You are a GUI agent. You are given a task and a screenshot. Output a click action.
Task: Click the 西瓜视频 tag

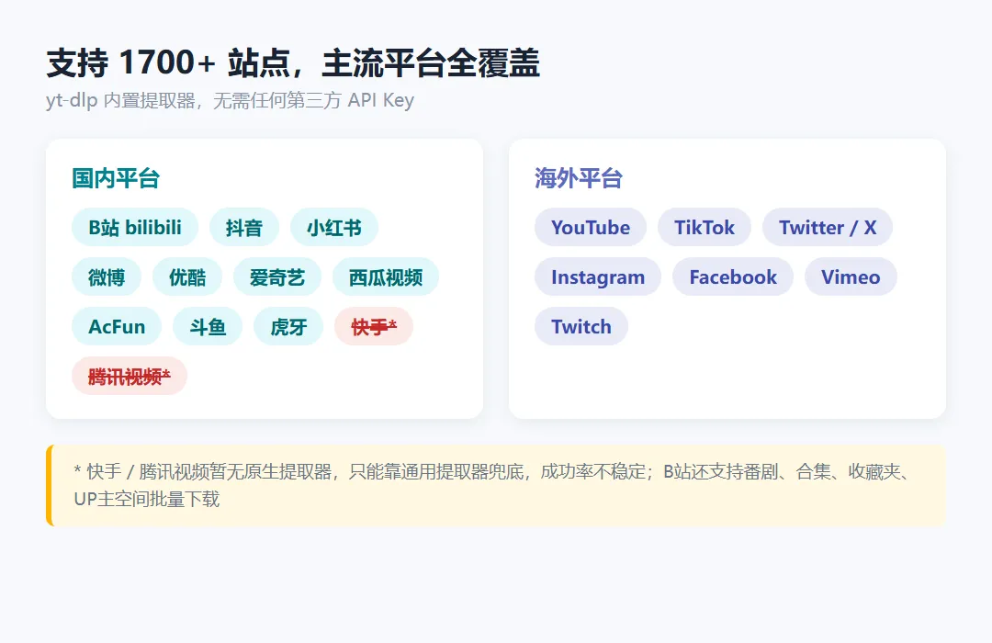[386, 276]
